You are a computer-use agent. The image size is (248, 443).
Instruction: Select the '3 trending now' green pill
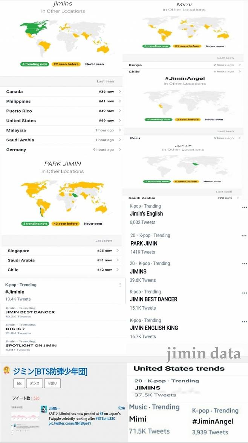(35, 224)
